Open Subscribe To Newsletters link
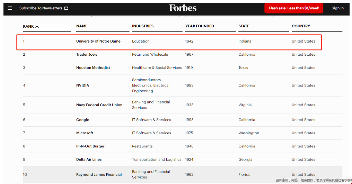The image size is (352, 184). click(41, 8)
